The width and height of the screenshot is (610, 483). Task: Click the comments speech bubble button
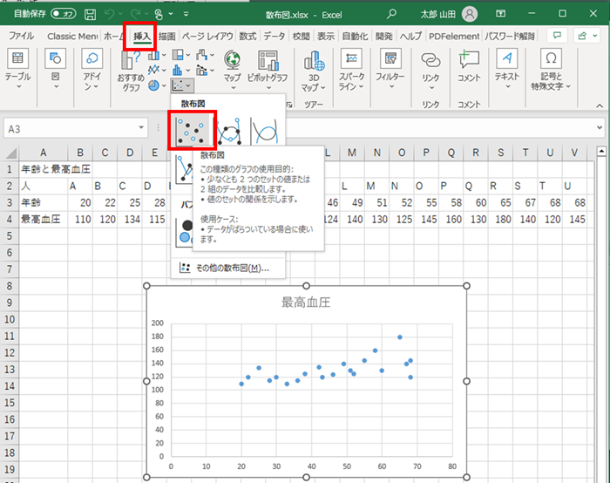557,36
